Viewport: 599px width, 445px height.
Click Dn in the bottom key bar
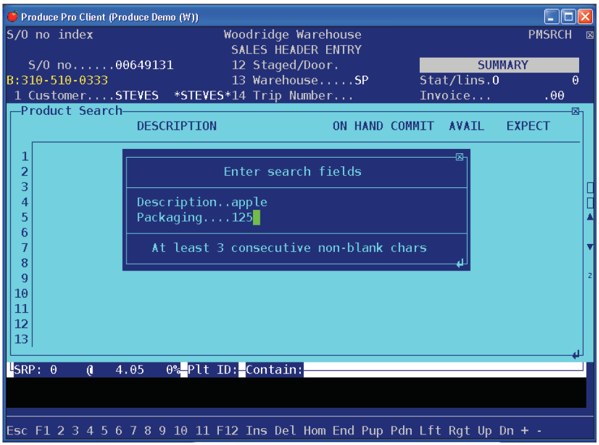tap(507, 431)
